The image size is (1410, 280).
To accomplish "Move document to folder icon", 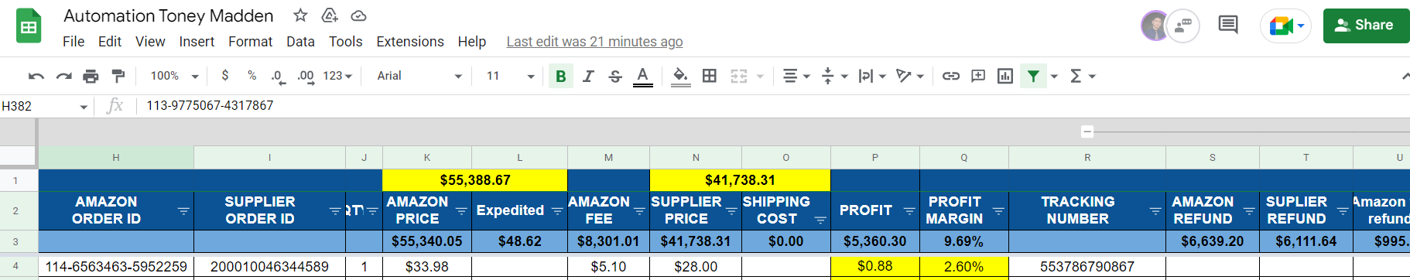I will pos(330,15).
